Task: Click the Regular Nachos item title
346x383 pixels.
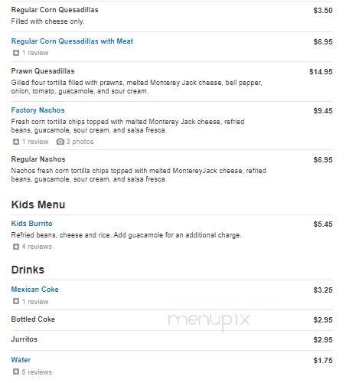Action: point(38,159)
